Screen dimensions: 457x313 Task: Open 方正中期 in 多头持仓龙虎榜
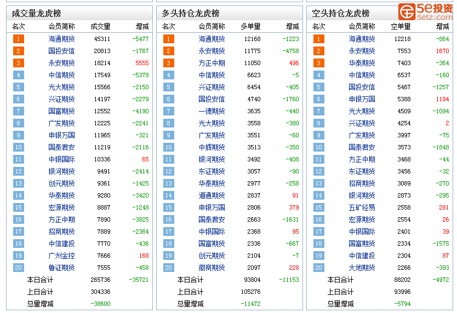tap(212, 63)
